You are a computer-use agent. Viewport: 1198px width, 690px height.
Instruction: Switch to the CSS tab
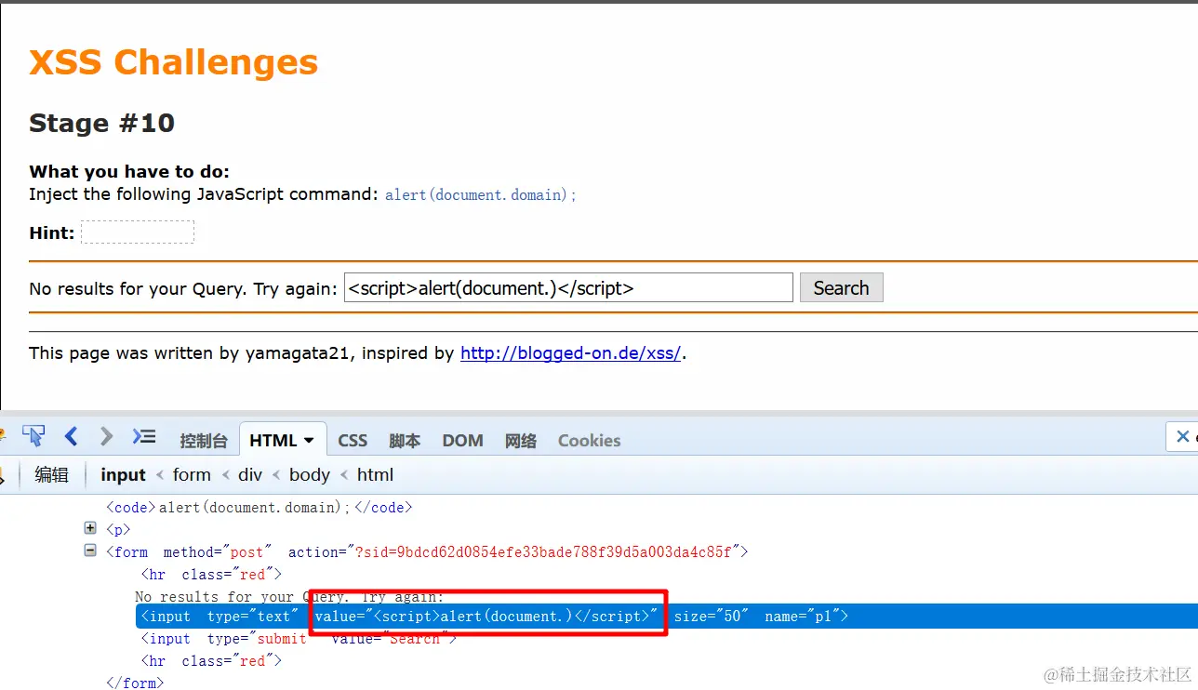[x=353, y=441]
